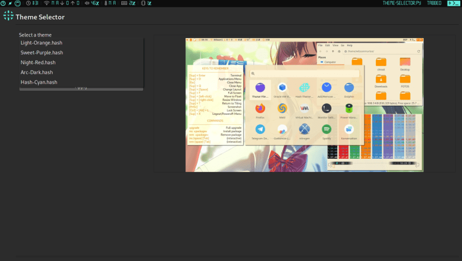Image resolution: width=462 pixels, height=261 pixels.
Task: Click the volume speaker icon showing 46%
Action: click(87, 3)
